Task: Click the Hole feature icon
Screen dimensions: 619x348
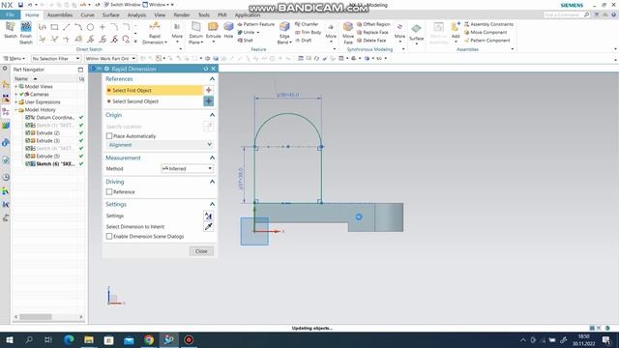Action: tap(228, 27)
